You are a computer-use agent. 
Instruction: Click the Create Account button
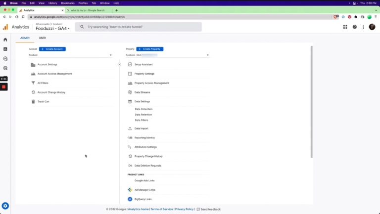click(x=52, y=49)
